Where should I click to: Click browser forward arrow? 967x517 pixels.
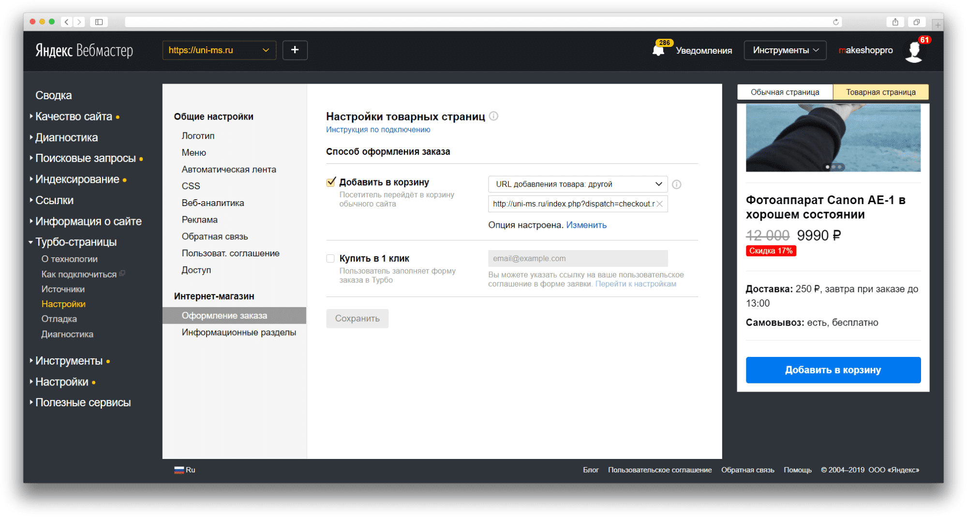(x=79, y=22)
